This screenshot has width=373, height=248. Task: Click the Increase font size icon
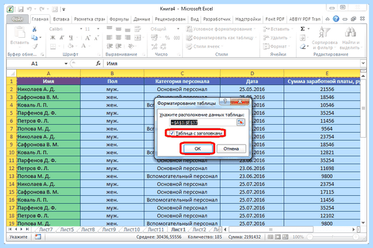pyautogui.click(x=88, y=37)
